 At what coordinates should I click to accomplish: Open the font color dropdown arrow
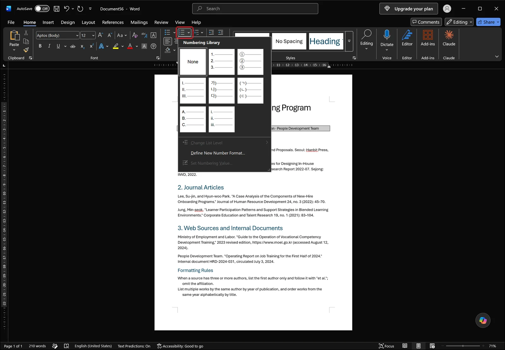pos(137,46)
